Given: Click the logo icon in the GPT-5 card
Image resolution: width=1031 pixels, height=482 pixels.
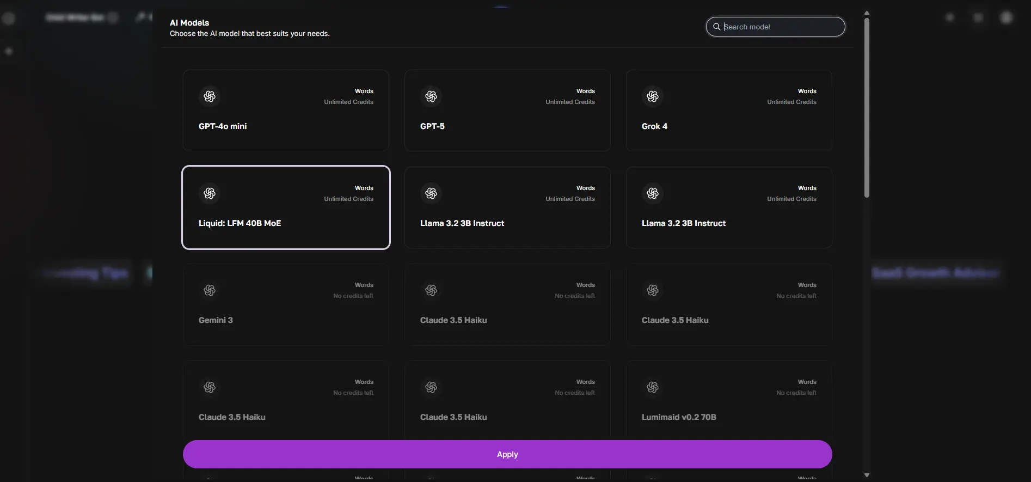Looking at the screenshot, I should 431,96.
